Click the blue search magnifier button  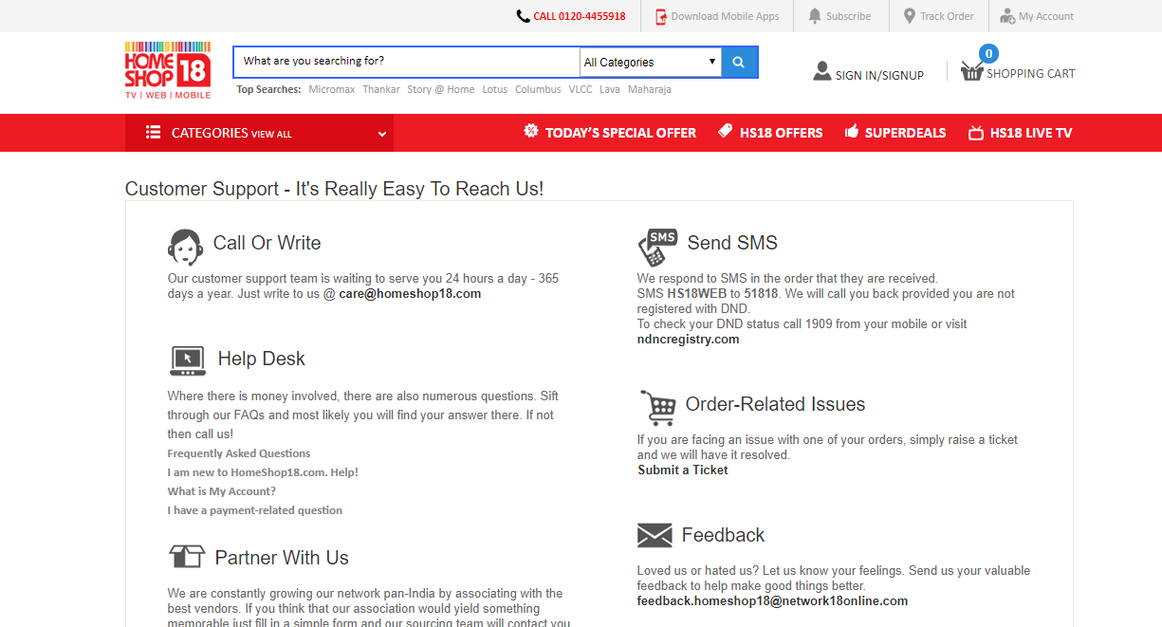[739, 62]
